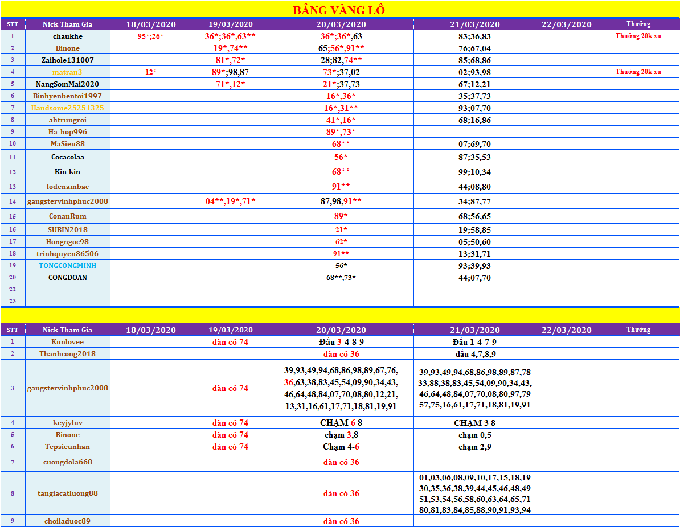Click the cell '81*,72*'
The image size is (680, 527).
[x=230, y=60]
